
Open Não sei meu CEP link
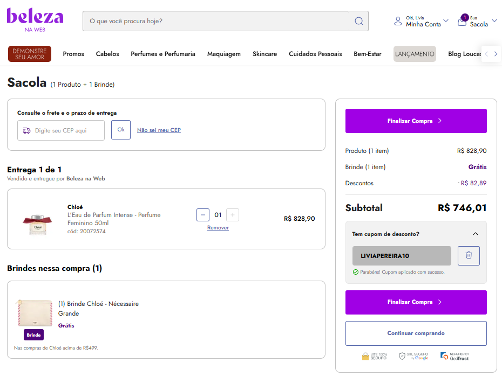(159, 130)
